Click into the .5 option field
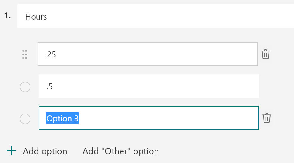 coord(149,86)
